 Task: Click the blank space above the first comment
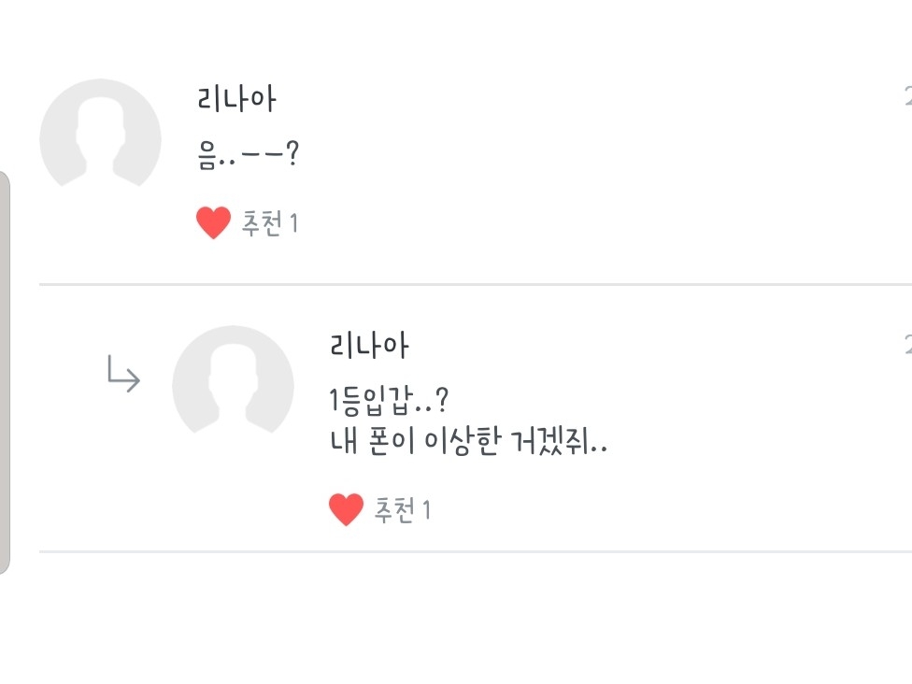point(467,37)
